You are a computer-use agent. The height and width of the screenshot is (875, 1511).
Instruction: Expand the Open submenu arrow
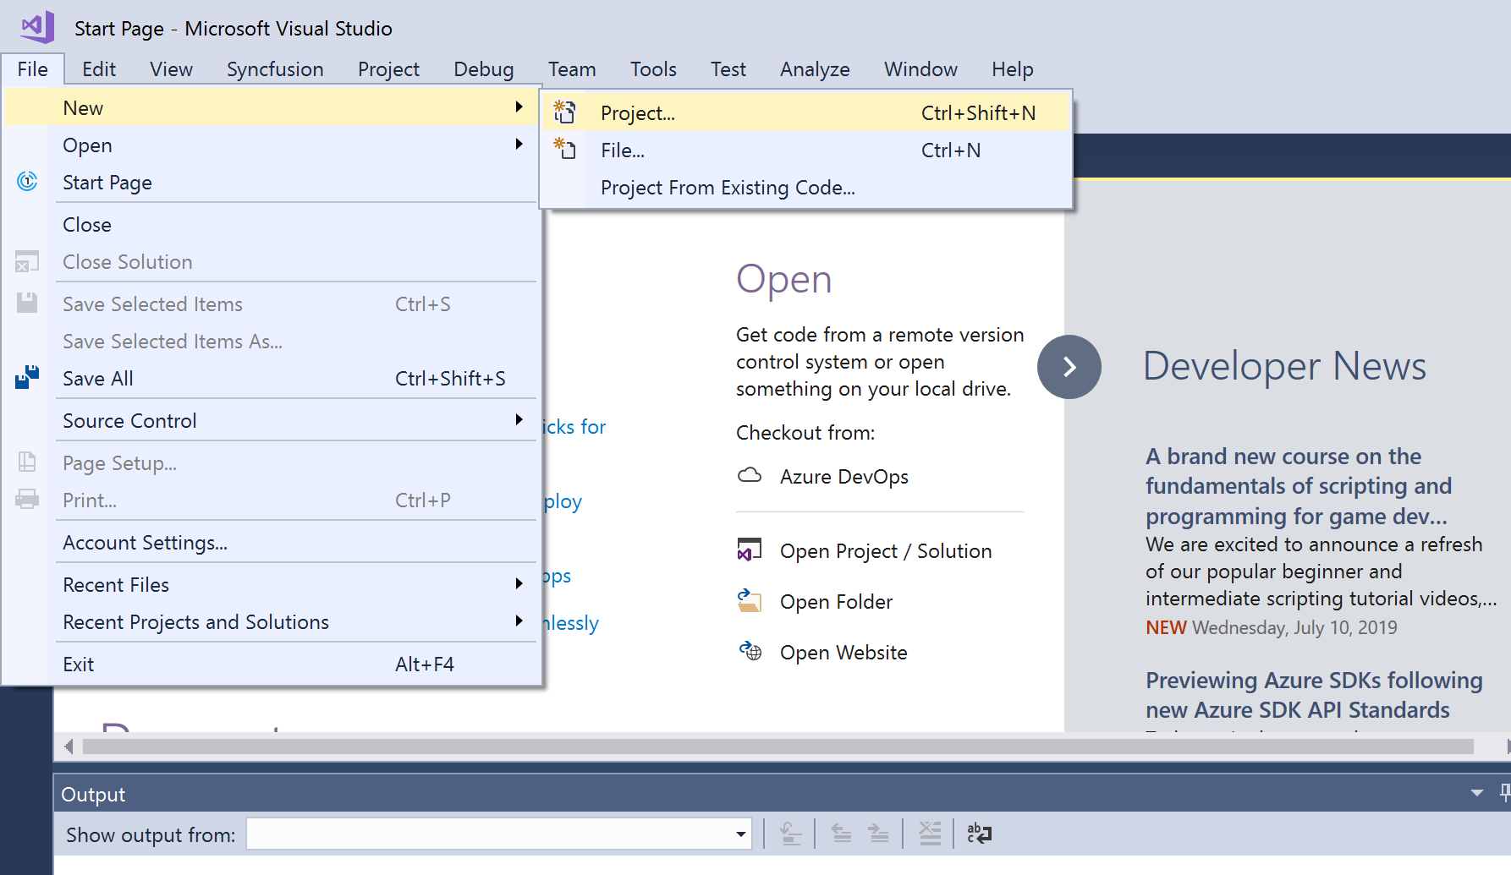[x=519, y=144]
